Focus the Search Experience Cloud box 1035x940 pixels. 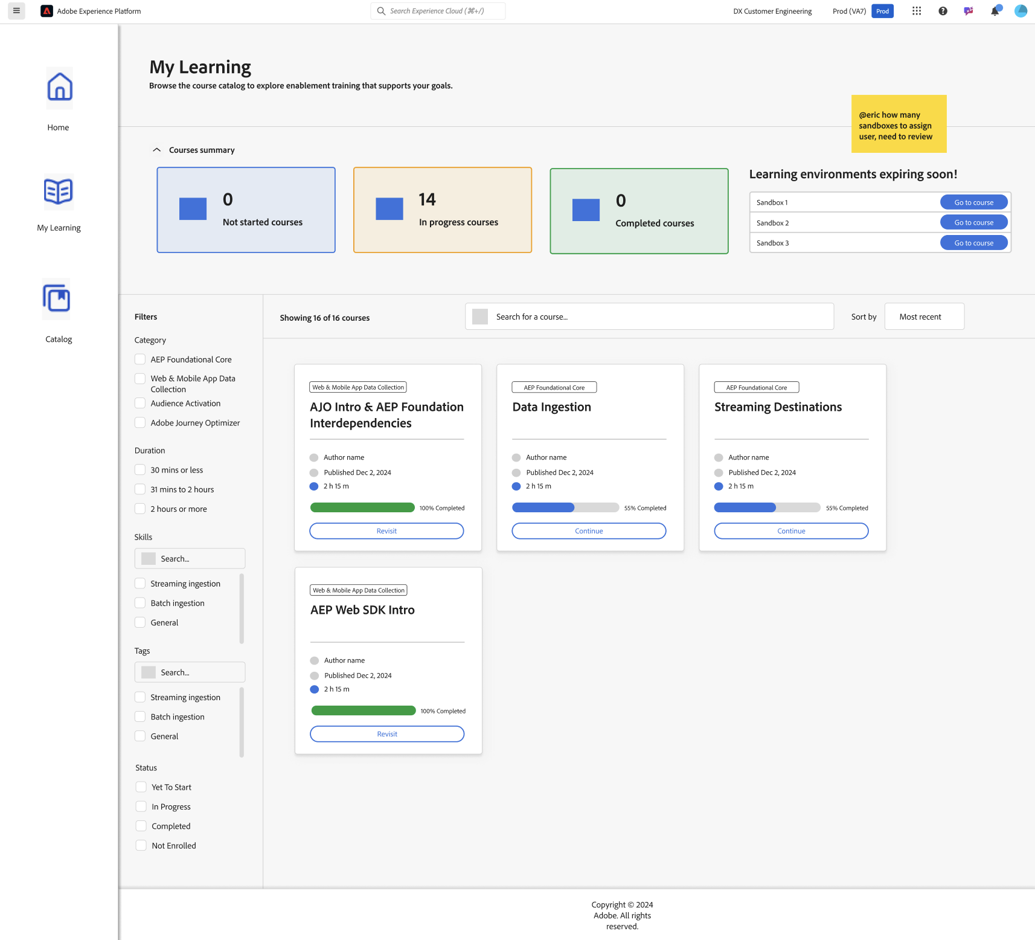point(438,11)
